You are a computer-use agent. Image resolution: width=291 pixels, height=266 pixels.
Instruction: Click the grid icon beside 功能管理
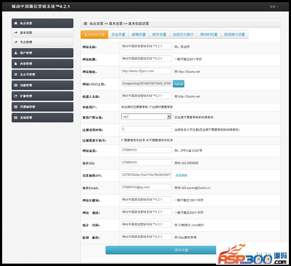(x=16, y=85)
